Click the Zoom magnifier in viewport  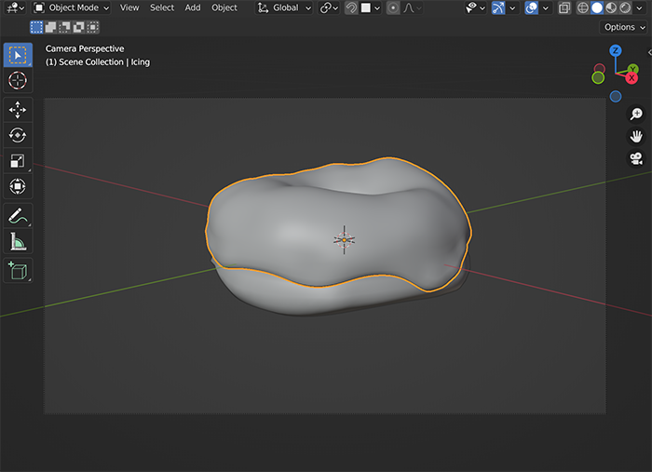(636, 114)
